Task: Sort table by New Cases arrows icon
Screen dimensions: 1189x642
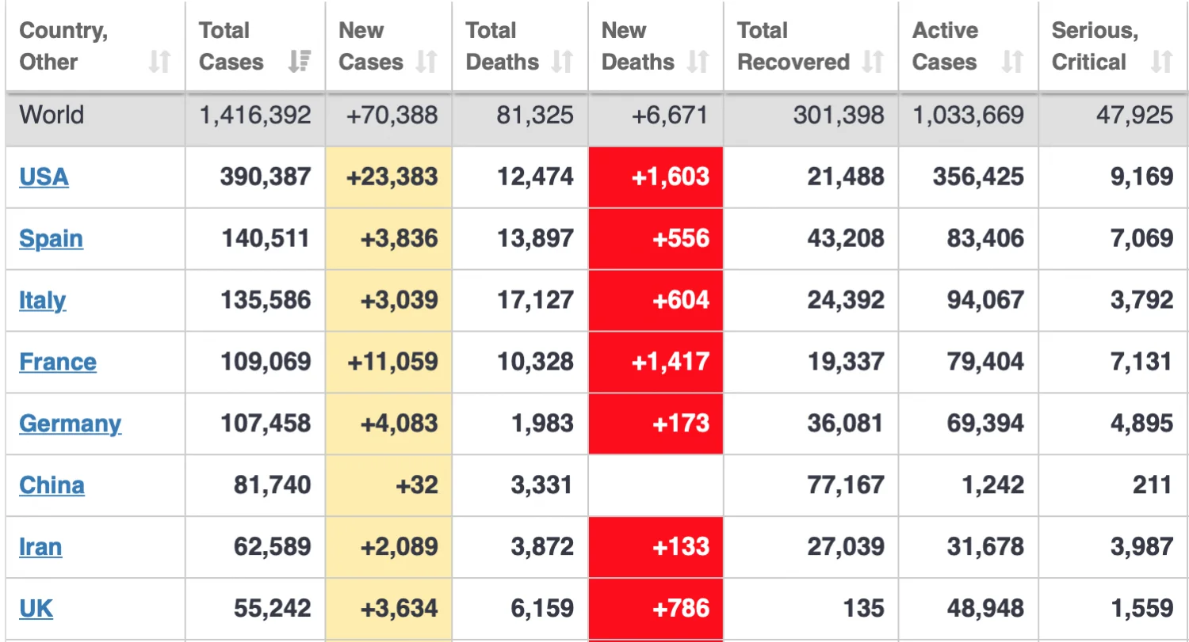Action: (426, 62)
